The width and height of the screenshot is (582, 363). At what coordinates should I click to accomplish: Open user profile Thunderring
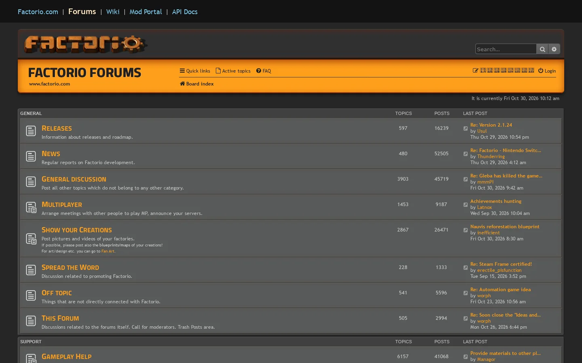(491, 156)
